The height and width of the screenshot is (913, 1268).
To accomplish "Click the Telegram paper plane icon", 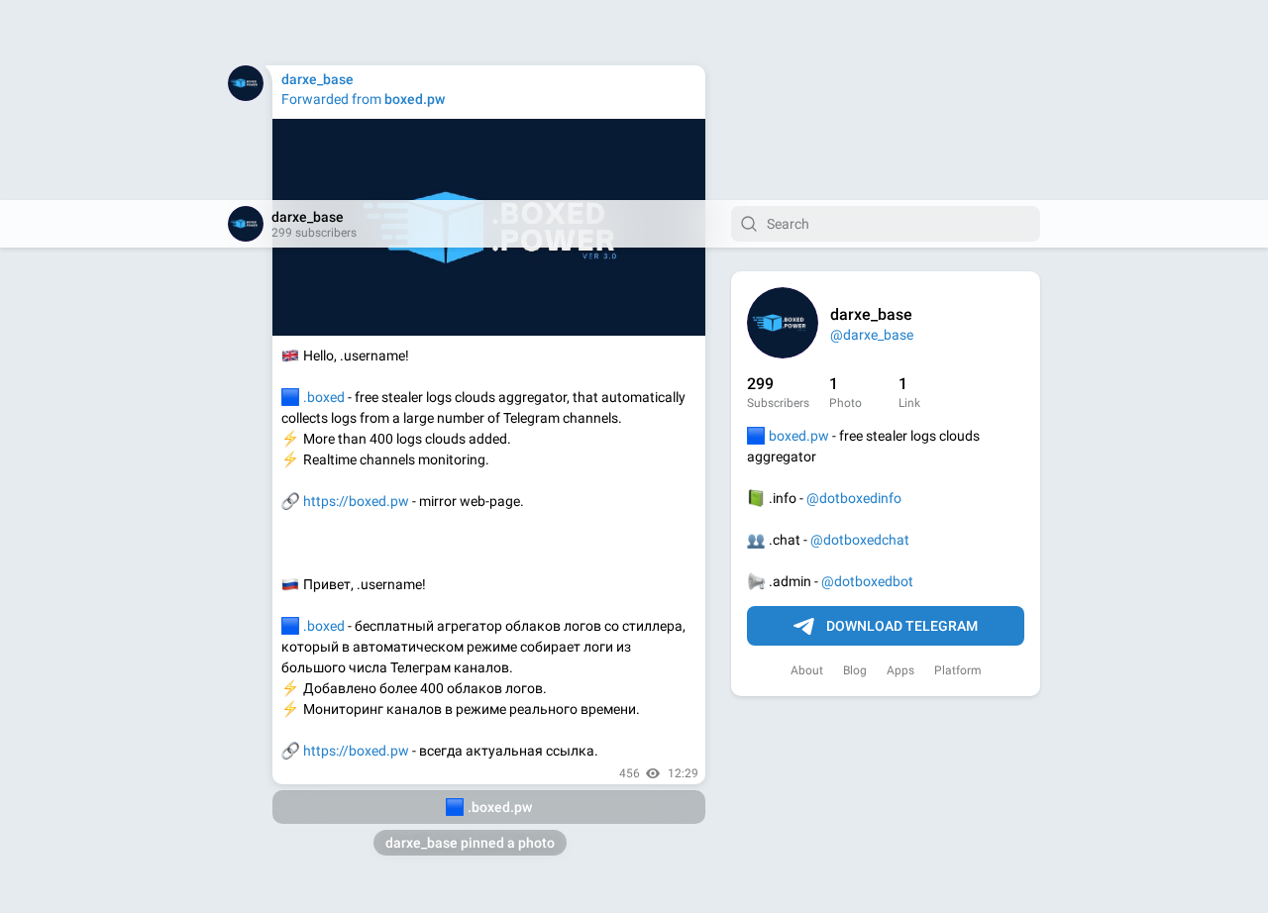I will [x=803, y=626].
